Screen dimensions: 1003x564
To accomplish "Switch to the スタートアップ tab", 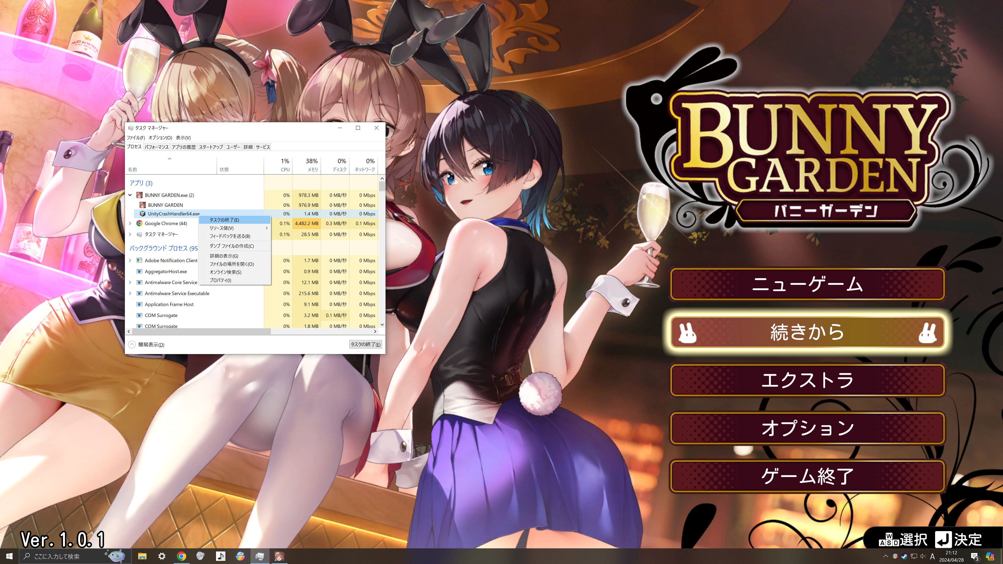I will click(x=211, y=147).
